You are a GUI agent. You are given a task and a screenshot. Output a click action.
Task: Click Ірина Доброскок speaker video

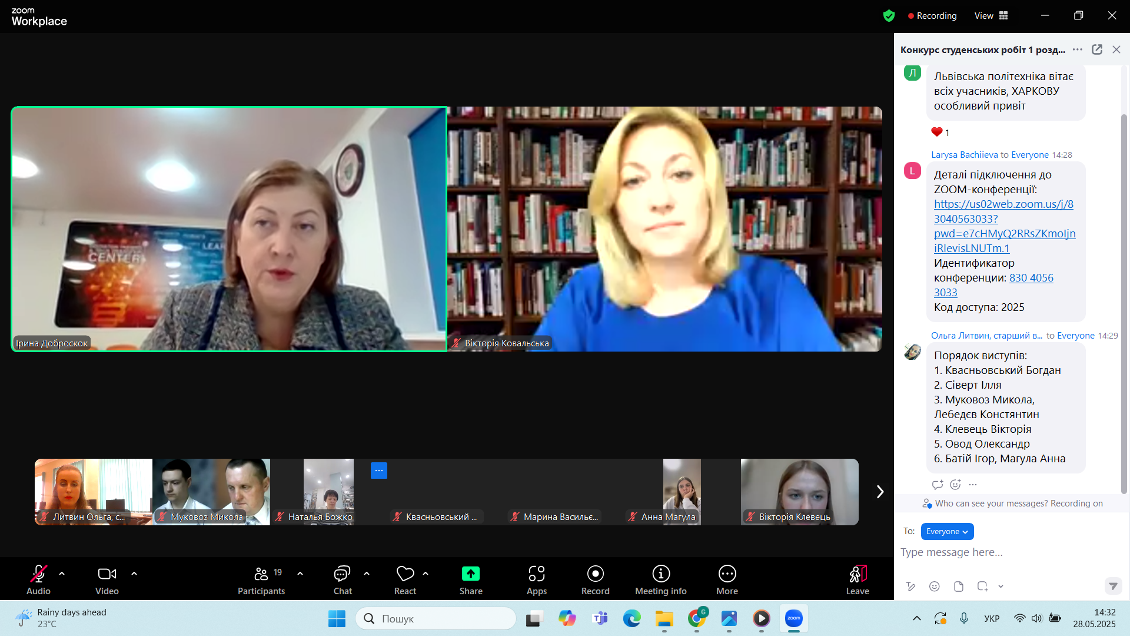pos(229,229)
